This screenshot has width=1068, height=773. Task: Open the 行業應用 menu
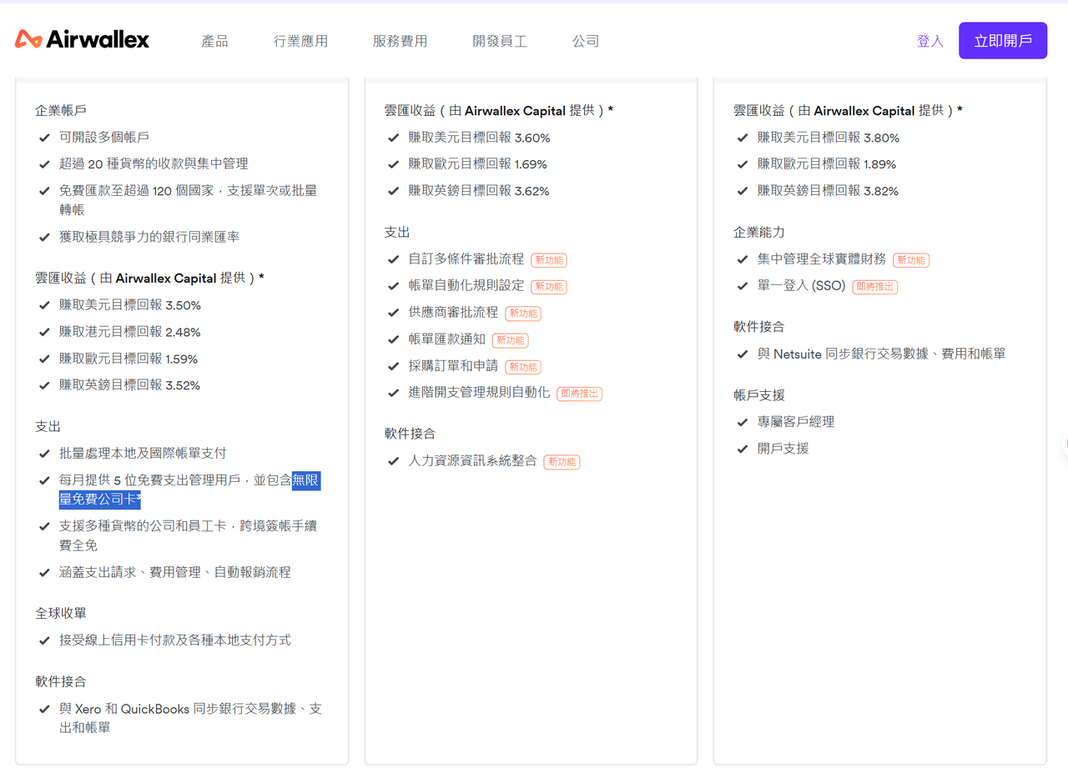pos(300,39)
